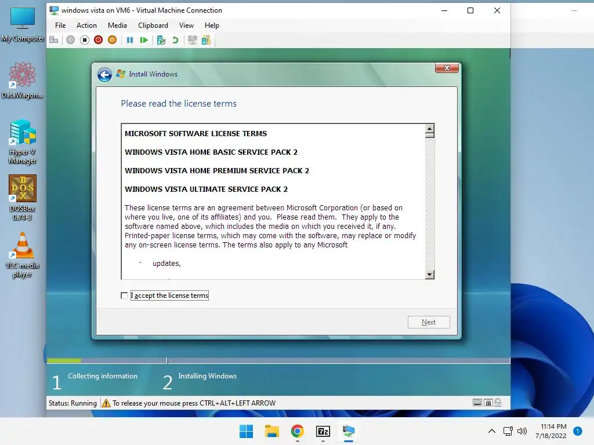Shut down the VM using the red power icon

pyautogui.click(x=98, y=40)
